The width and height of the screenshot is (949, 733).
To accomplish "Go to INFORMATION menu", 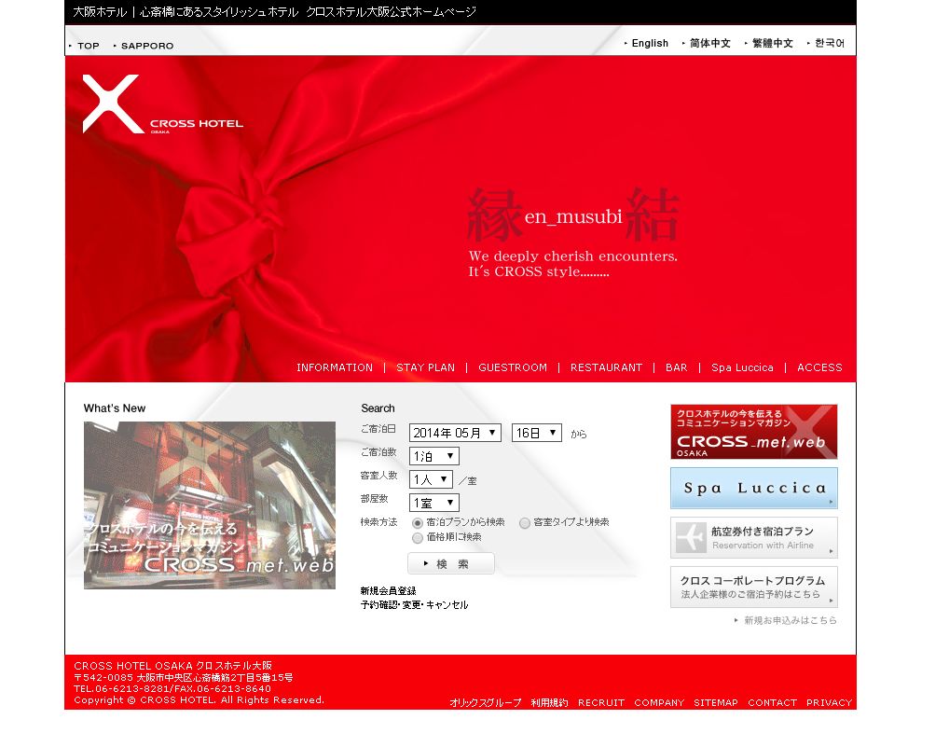I will (335, 367).
